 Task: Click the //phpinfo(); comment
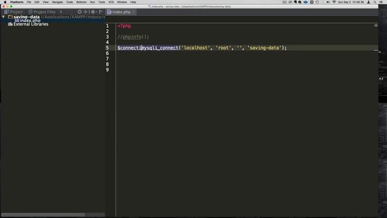tap(133, 37)
